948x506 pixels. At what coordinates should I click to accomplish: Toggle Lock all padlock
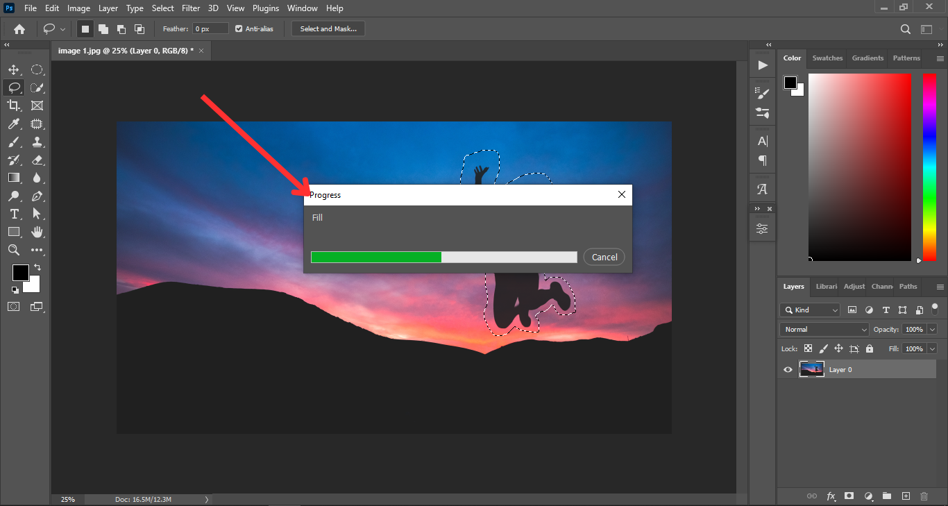tap(870, 348)
